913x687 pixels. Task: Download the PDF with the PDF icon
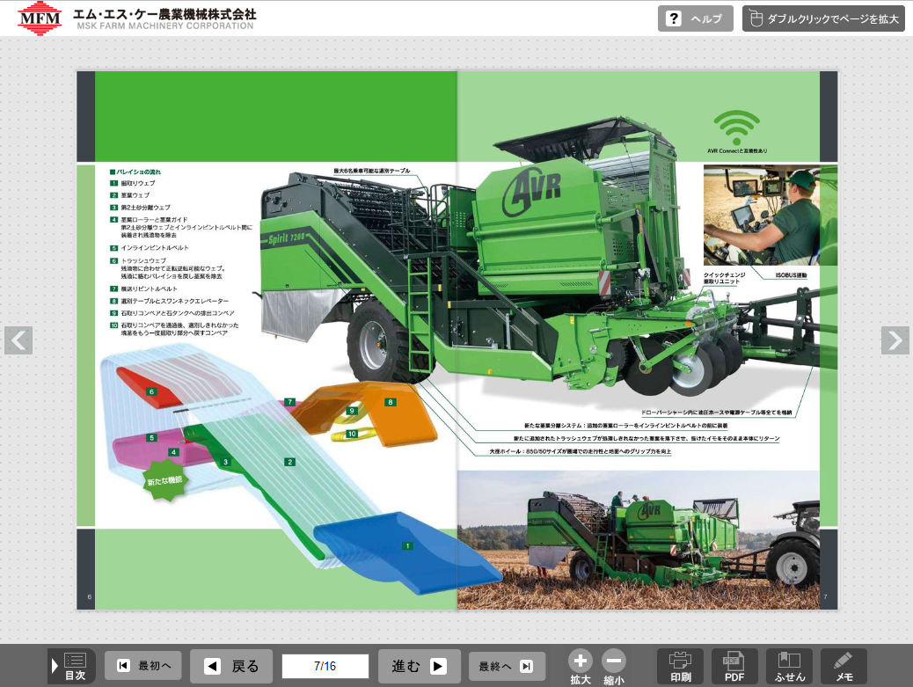734,667
